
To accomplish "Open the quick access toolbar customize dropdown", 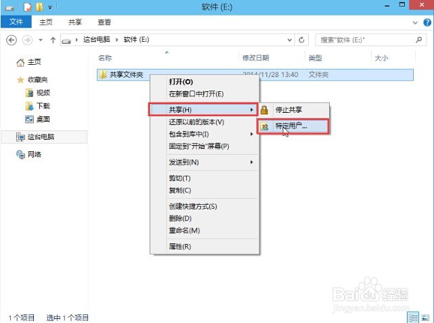I will click(x=50, y=7).
